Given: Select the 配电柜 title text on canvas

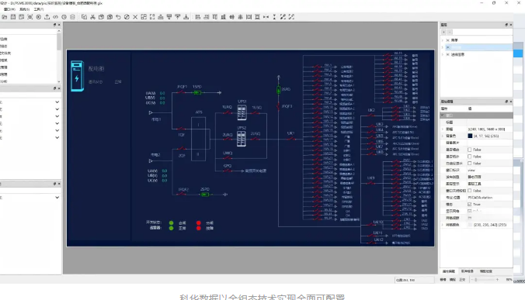Looking at the screenshot, I should pyautogui.click(x=96, y=68).
